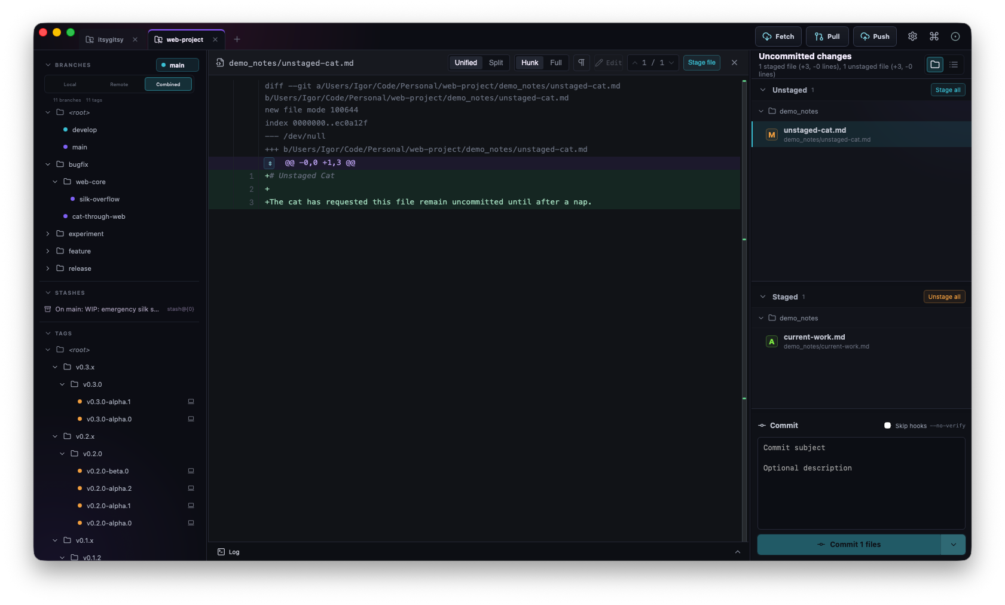Viewport: 1005px width, 605px height.
Task: Click the Stage file button
Action: click(x=701, y=63)
